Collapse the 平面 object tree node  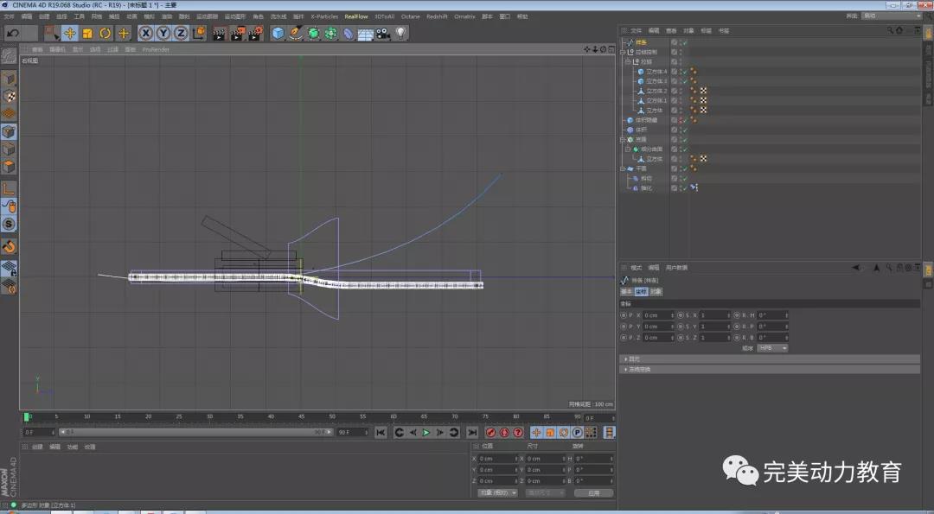coord(624,168)
